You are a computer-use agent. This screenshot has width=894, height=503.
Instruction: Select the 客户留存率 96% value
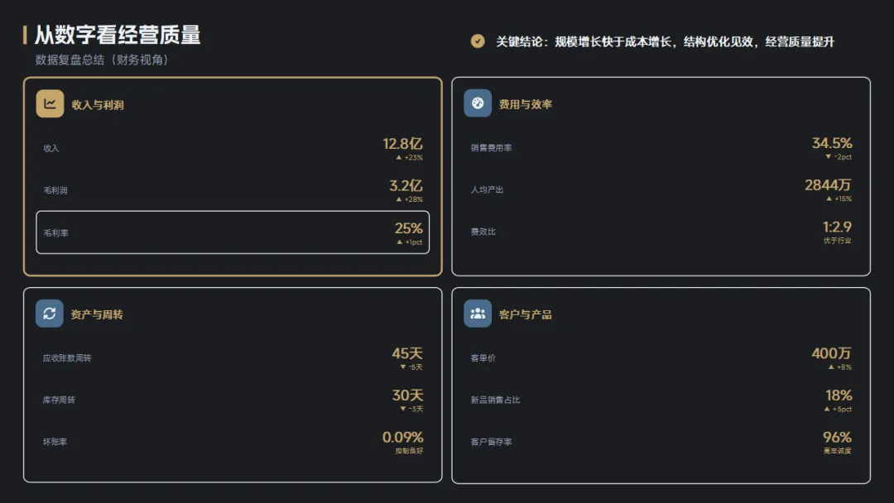[837, 437]
